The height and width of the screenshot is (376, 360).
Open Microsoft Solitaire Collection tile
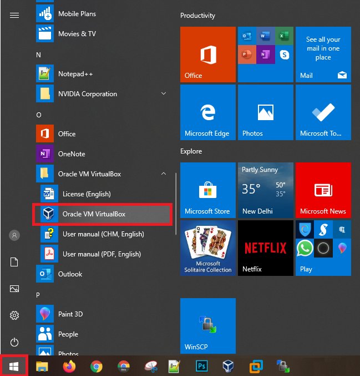208,248
